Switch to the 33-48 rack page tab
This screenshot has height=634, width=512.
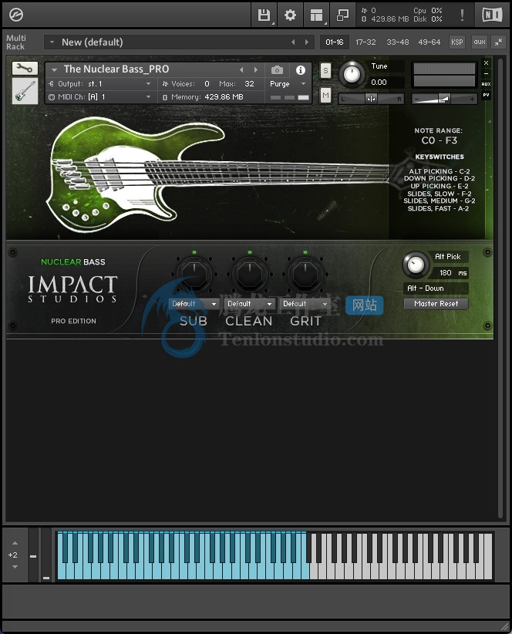[398, 42]
